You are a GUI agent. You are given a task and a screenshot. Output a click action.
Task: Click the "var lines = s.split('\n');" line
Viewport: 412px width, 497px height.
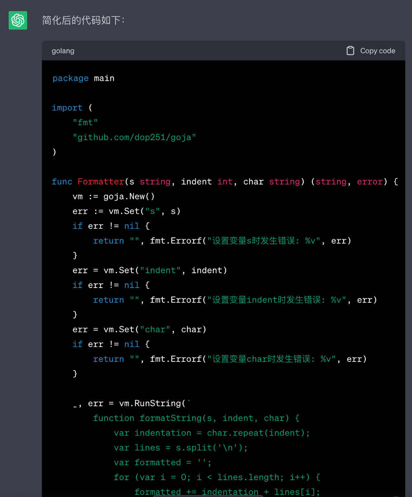tap(181, 448)
